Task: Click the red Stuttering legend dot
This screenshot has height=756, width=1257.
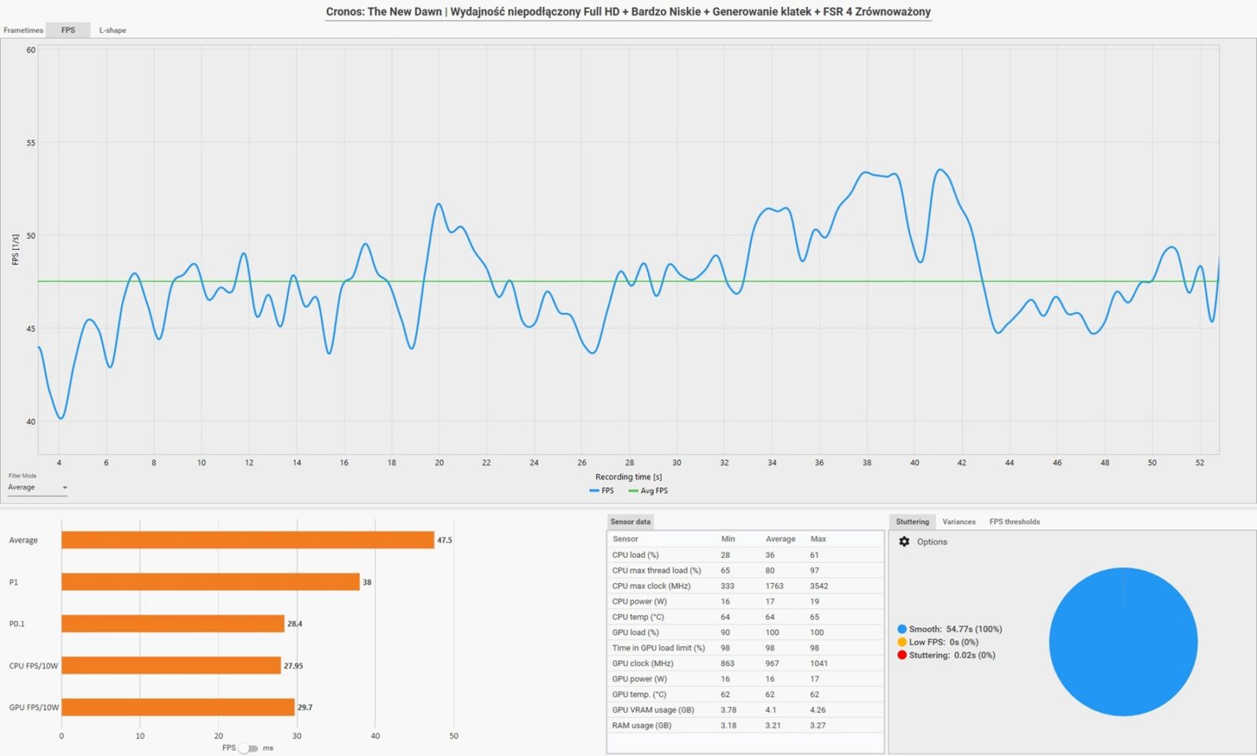Action: (902, 655)
